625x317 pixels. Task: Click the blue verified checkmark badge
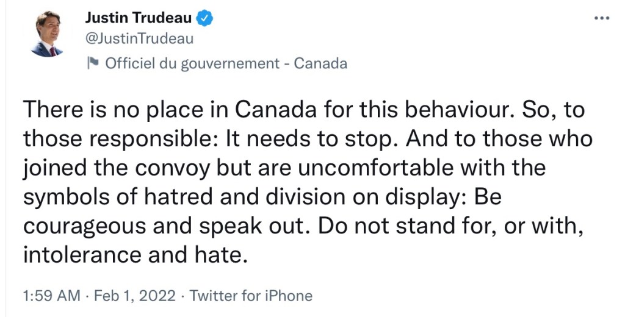(206, 19)
